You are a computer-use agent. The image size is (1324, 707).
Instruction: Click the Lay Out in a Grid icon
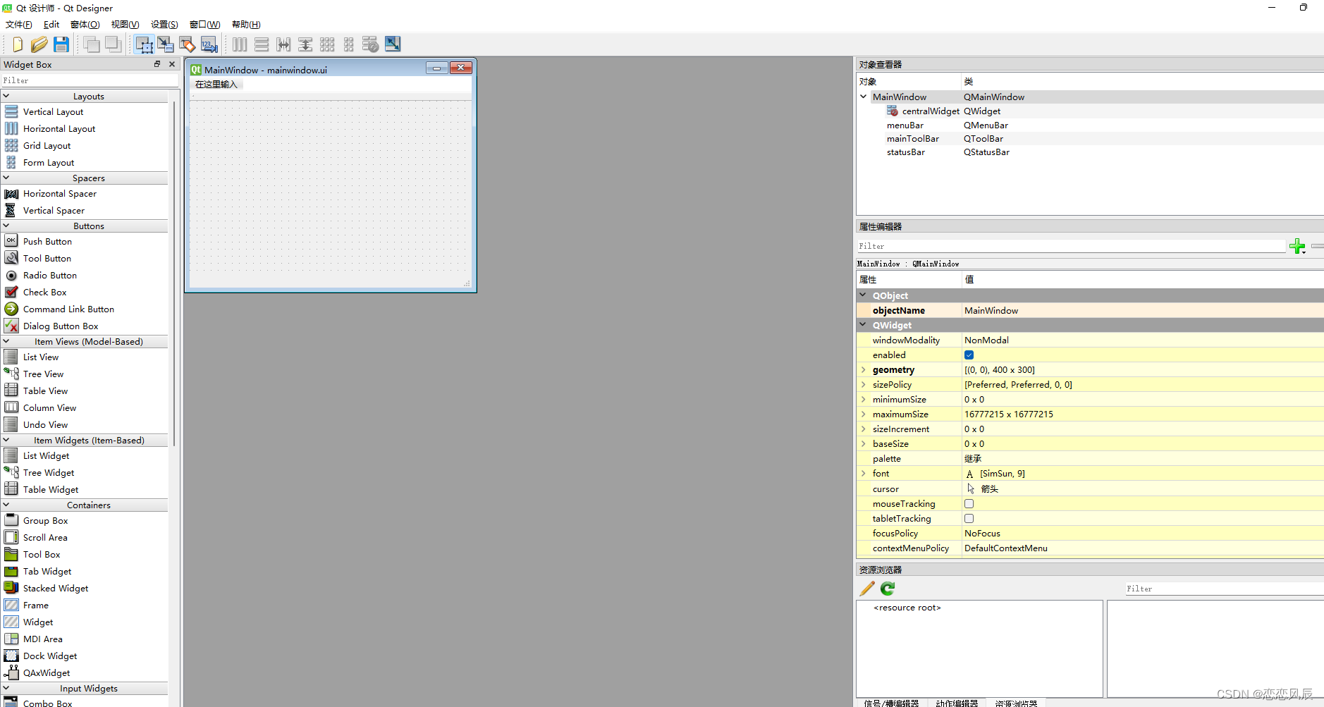[327, 44]
